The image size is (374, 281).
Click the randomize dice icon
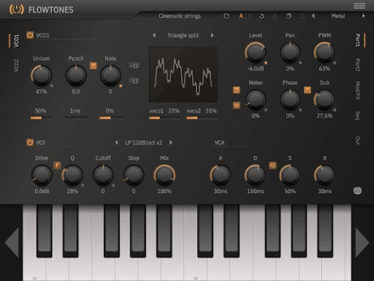click(357, 191)
